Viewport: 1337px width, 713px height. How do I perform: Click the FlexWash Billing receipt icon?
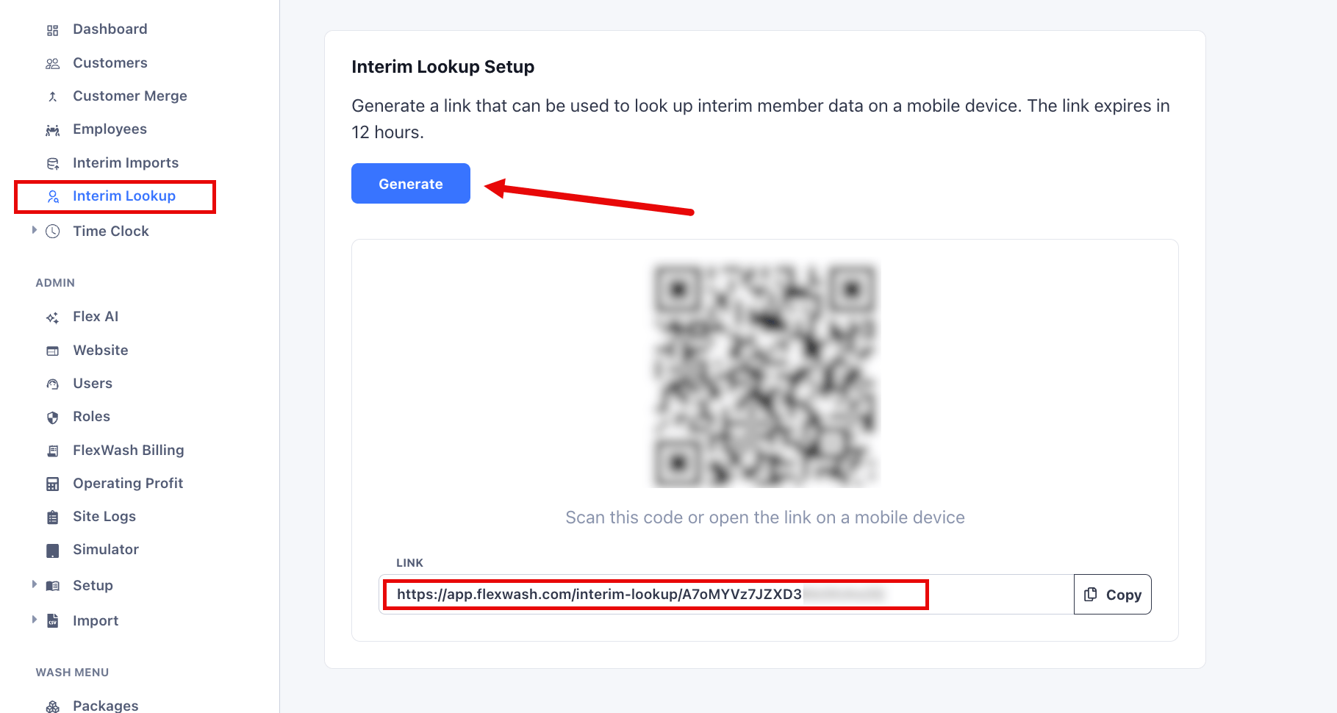coord(52,451)
